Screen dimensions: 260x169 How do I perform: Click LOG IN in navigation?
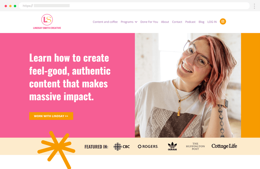(x=212, y=22)
